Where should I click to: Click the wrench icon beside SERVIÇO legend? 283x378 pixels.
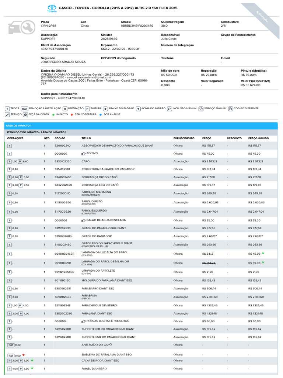pyautogui.click(x=7, y=115)
